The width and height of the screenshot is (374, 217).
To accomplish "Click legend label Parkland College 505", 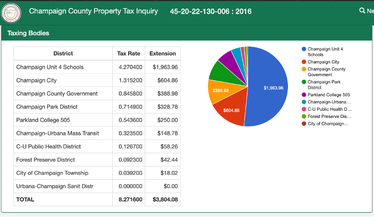I will click(x=329, y=95).
